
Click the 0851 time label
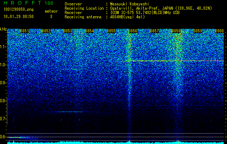click(25, 31)
